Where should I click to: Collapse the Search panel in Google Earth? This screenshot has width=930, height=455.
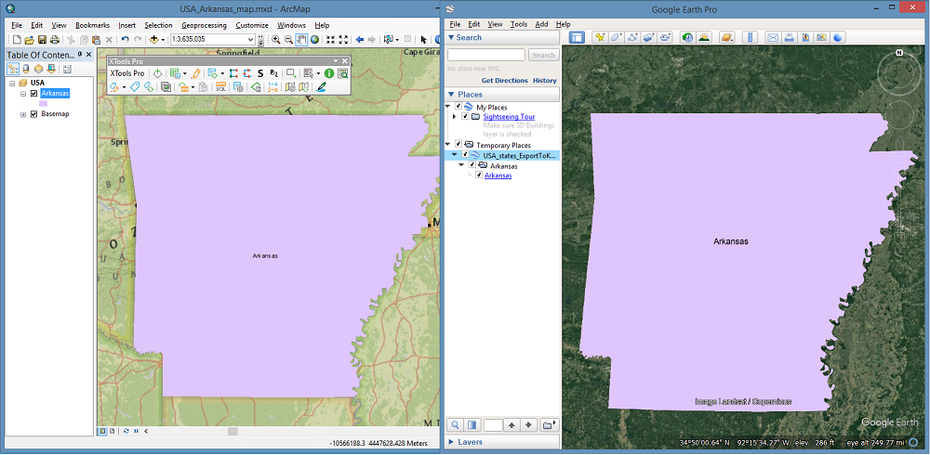tap(451, 37)
